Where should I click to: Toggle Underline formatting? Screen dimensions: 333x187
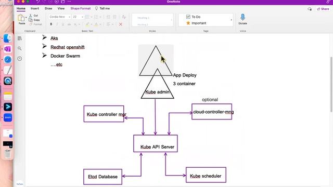coord(63,24)
